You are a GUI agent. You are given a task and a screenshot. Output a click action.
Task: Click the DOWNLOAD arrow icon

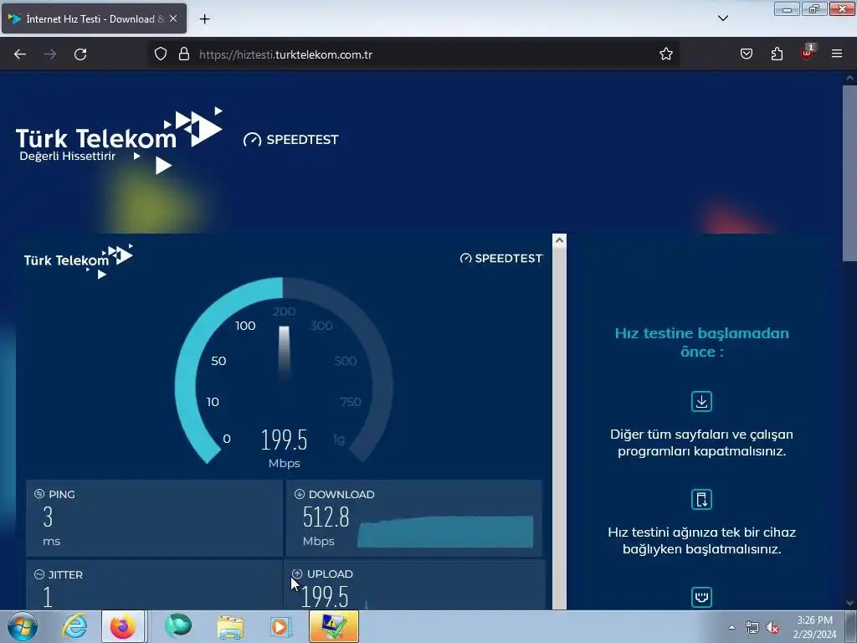[x=300, y=494]
